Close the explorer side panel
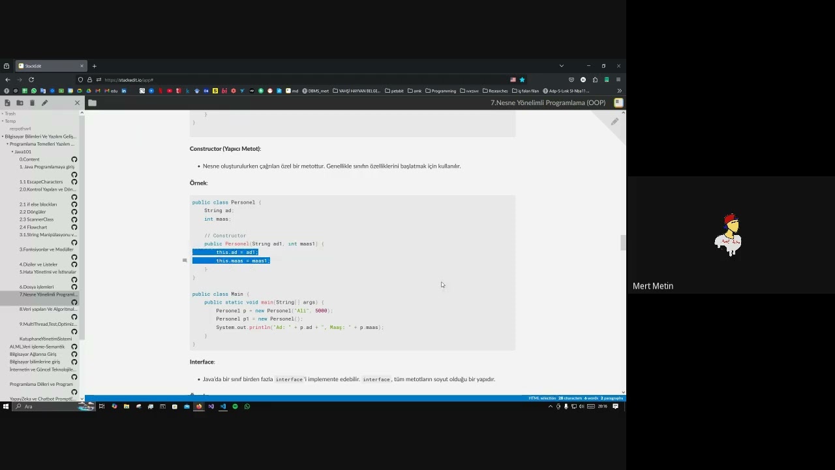This screenshot has width=835, height=470. 77,103
